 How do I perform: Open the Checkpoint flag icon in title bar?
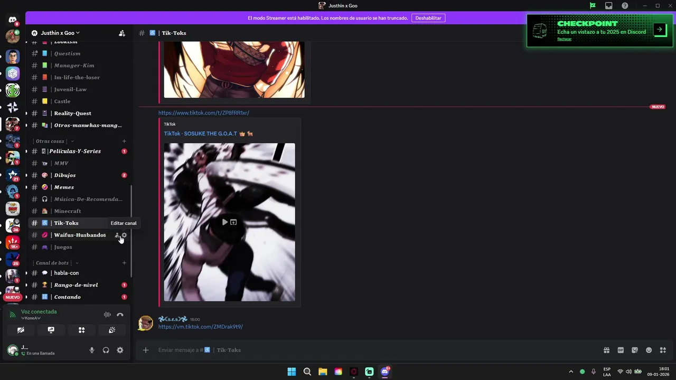click(x=593, y=6)
